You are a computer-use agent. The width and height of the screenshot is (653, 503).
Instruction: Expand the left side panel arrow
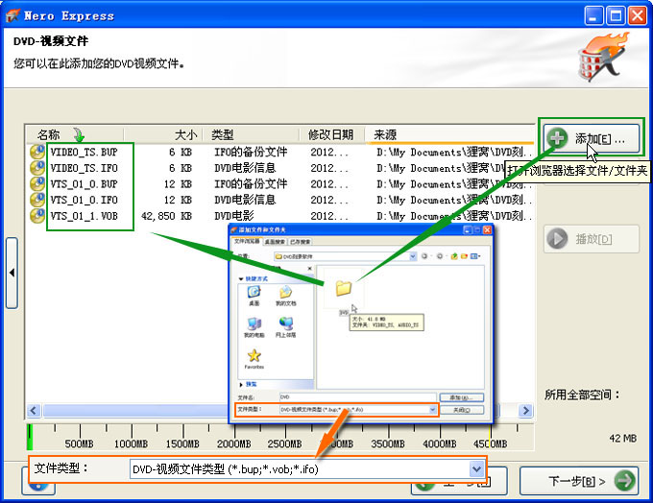[x=12, y=273]
